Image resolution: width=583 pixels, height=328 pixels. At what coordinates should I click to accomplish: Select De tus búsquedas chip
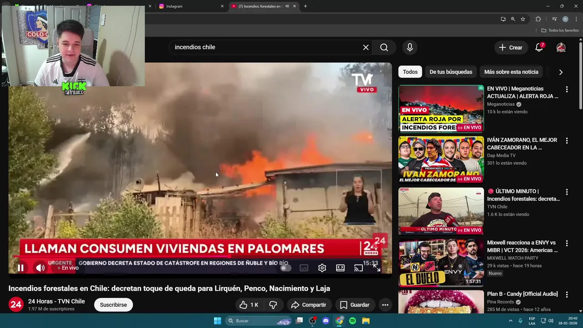pos(451,72)
